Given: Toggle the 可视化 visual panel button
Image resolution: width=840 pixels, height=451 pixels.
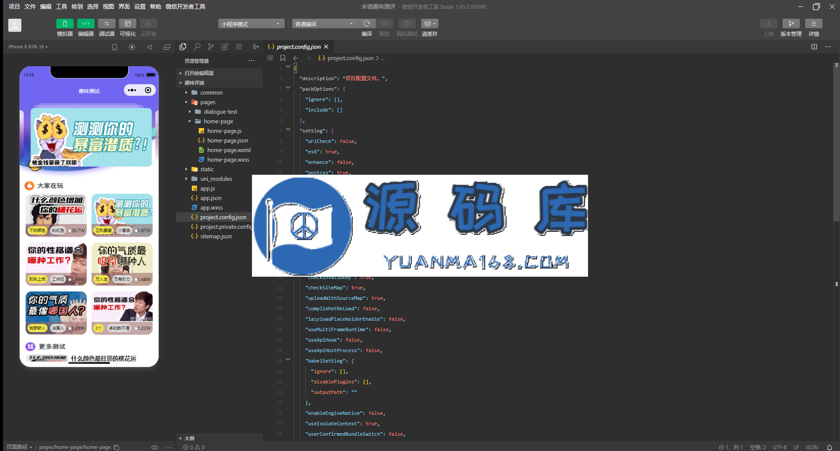Looking at the screenshot, I should click(x=128, y=24).
